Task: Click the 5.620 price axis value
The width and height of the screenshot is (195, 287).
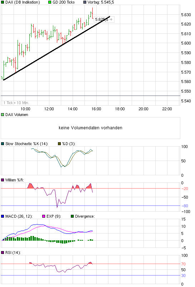Action: point(186,24)
